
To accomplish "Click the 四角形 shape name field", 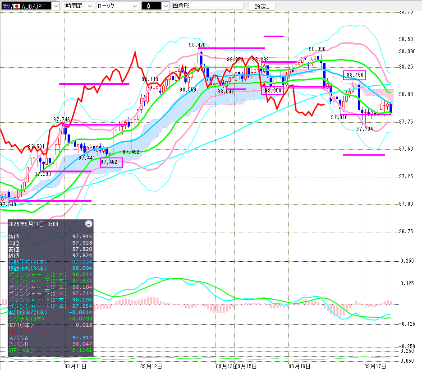I will tap(207, 6).
